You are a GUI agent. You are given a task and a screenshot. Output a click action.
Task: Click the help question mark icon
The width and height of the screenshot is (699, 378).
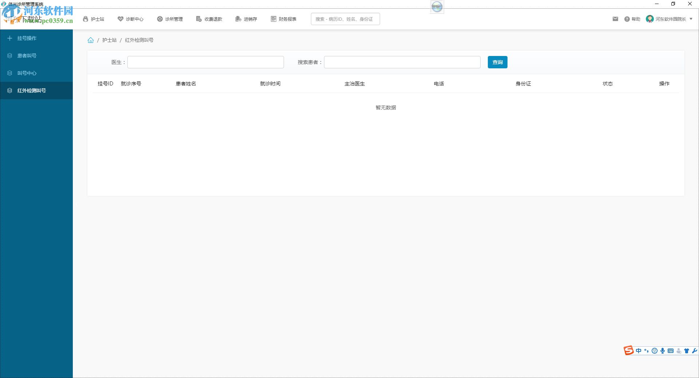[x=627, y=19]
